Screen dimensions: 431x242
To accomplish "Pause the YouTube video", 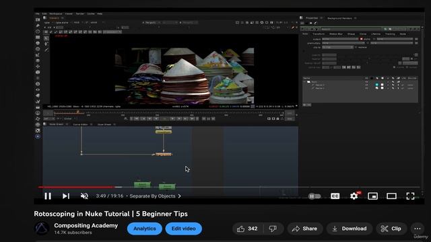I will click(x=48, y=196).
